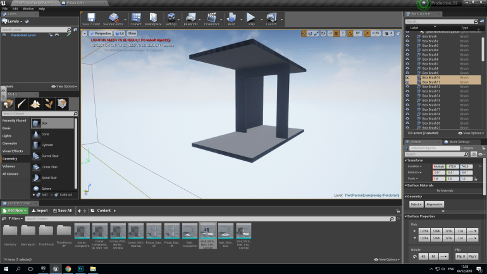This screenshot has width=487, height=274.
Task: Open the Marketplace
Action: [x=153, y=19]
